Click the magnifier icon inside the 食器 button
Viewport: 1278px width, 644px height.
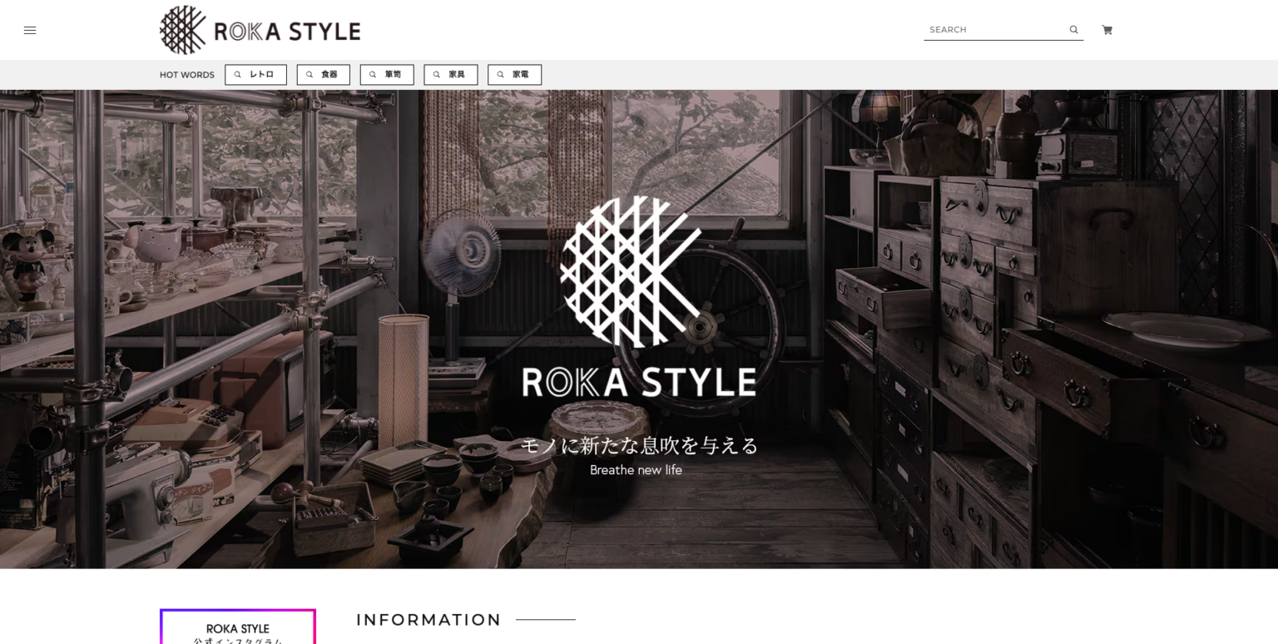[310, 74]
